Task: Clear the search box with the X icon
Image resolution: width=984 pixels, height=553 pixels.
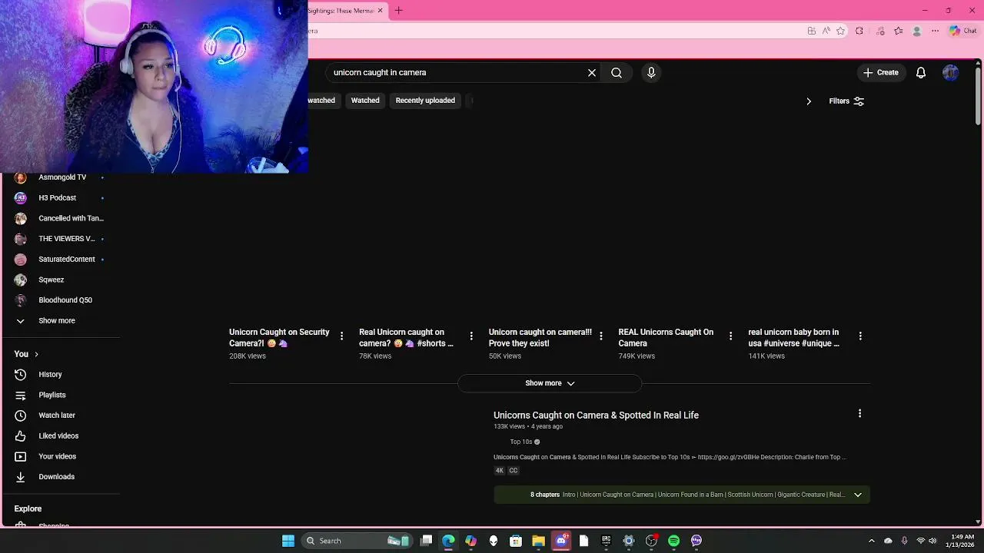Action: click(592, 72)
